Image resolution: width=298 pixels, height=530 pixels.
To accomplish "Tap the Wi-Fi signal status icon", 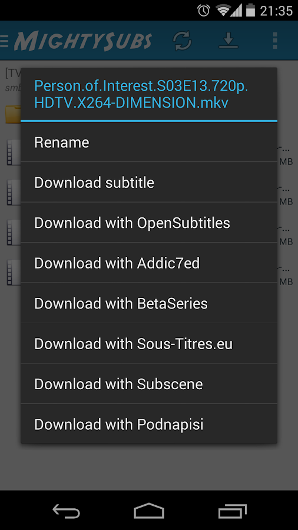I will click(x=224, y=11).
